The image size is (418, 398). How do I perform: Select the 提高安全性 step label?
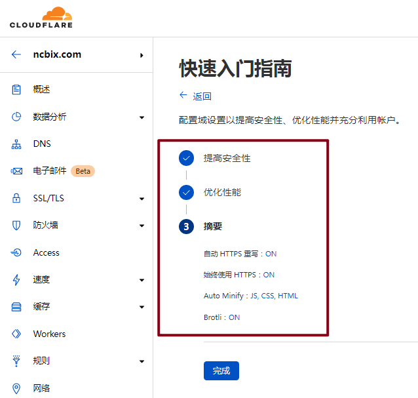[x=227, y=158]
